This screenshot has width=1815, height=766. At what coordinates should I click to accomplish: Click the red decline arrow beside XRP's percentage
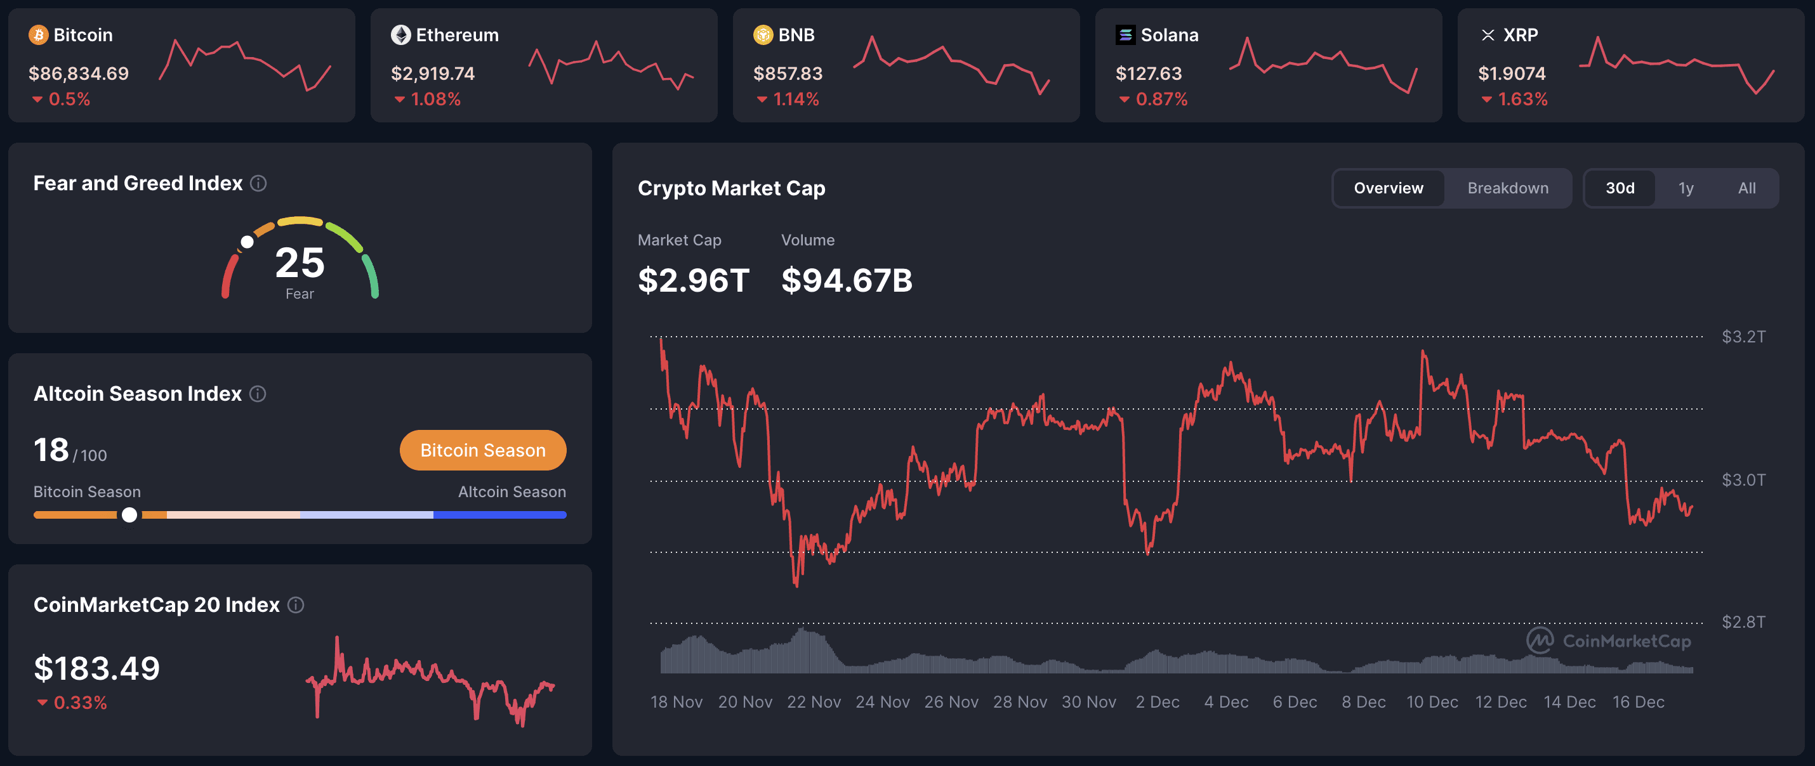[1487, 100]
